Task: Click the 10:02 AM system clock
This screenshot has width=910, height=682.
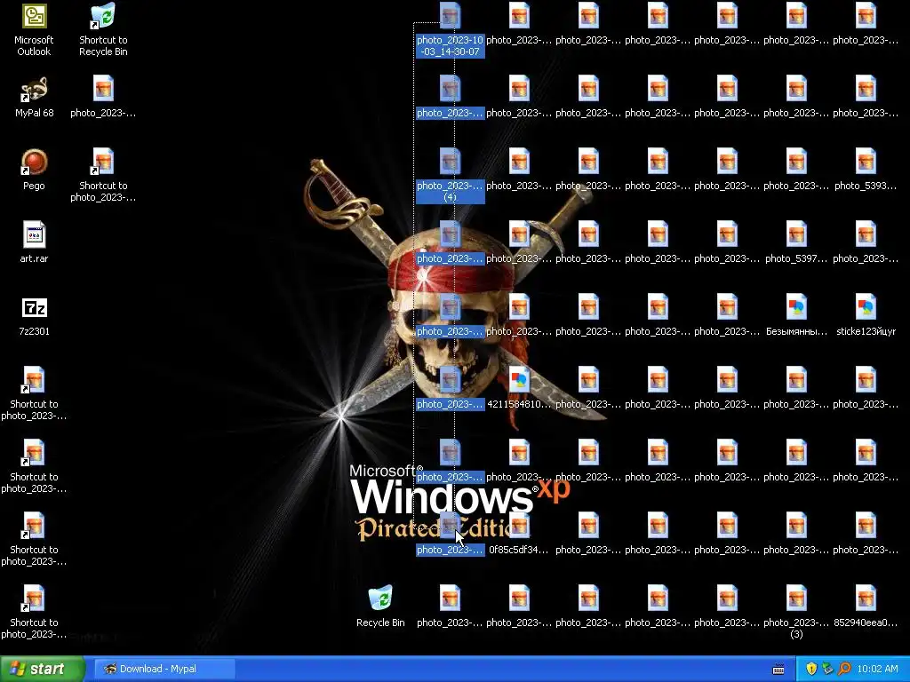Action: [877, 669]
